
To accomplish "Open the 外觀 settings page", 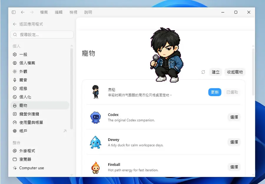I will (40, 72).
